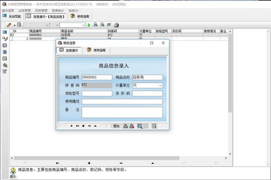The height and width of the screenshot is (180, 271).
Task: Click the rightmost save icon in dialog toolbar
Action: pos(154,126)
